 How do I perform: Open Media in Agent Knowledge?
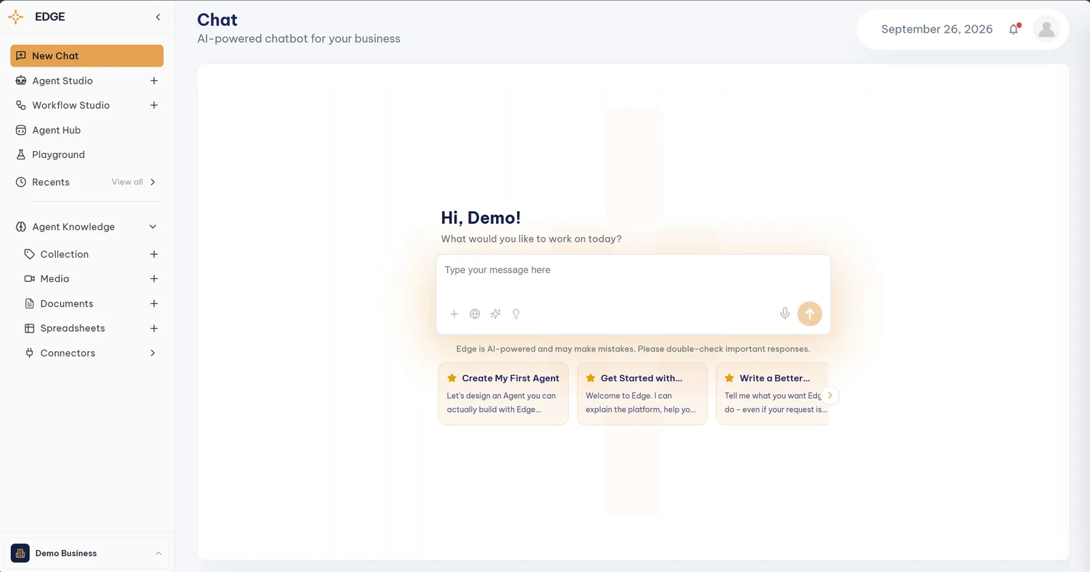coord(54,279)
